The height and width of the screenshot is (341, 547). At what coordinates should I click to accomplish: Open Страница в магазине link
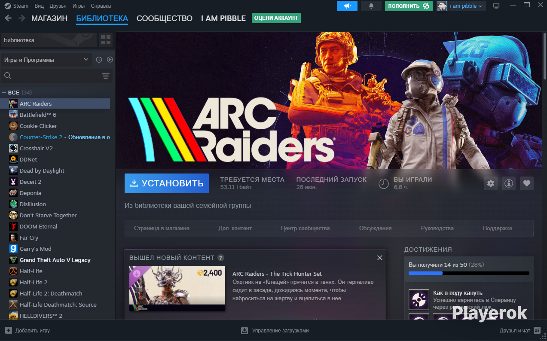pyautogui.click(x=162, y=228)
